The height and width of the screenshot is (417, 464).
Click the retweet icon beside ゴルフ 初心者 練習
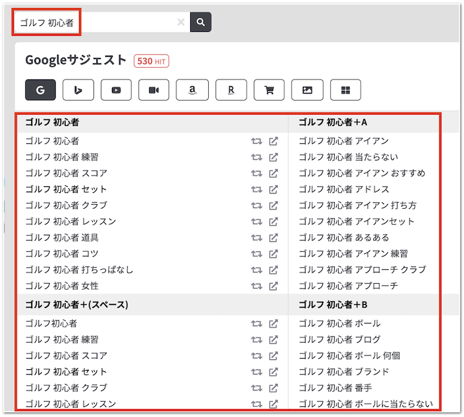click(257, 157)
